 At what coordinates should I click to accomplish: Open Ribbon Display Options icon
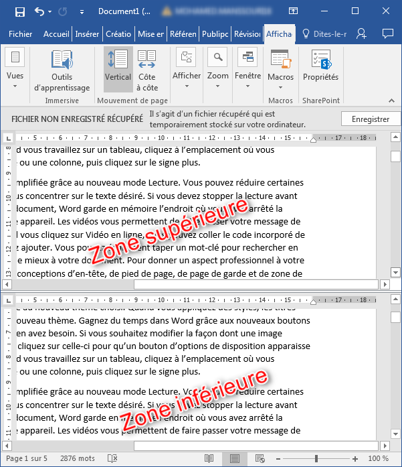pos(293,11)
